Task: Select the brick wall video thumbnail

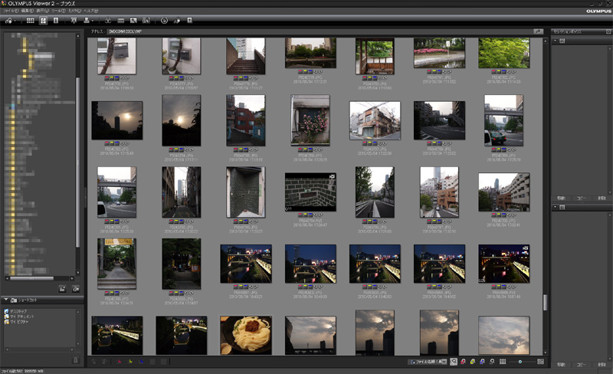Action: pyautogui.click(x=310, y=192)
